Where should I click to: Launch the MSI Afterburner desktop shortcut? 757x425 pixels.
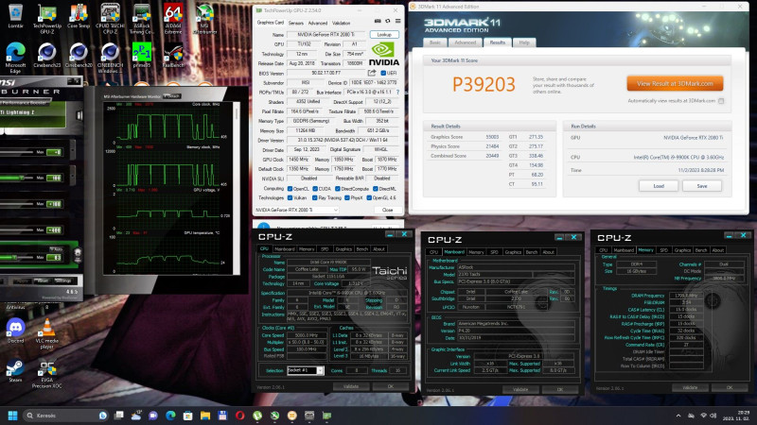(x=204, y=19)
